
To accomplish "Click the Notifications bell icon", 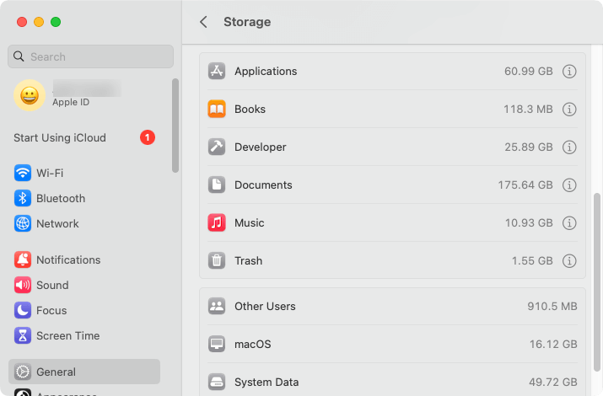I will (23, 260).
